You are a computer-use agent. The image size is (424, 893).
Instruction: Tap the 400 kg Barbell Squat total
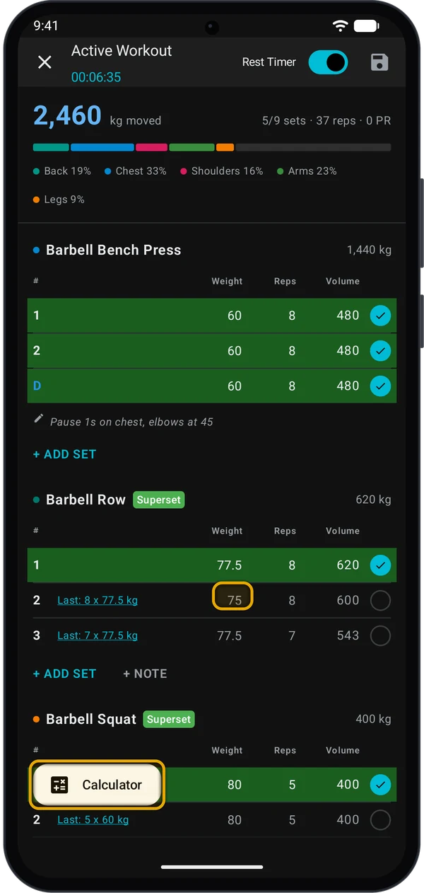[x=373, y=720]
